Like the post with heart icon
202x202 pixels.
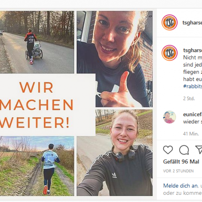click(168, 150)
